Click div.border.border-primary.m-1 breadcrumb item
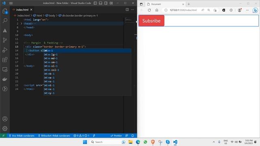Screen dimensions: 260x146 [80, 15]
